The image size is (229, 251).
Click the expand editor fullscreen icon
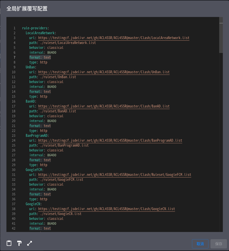[x=30, y=243]
